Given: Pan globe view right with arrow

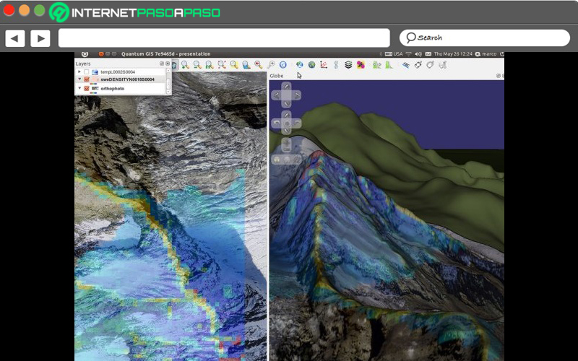Looking at the screenshot, I should tap(297, 95).
